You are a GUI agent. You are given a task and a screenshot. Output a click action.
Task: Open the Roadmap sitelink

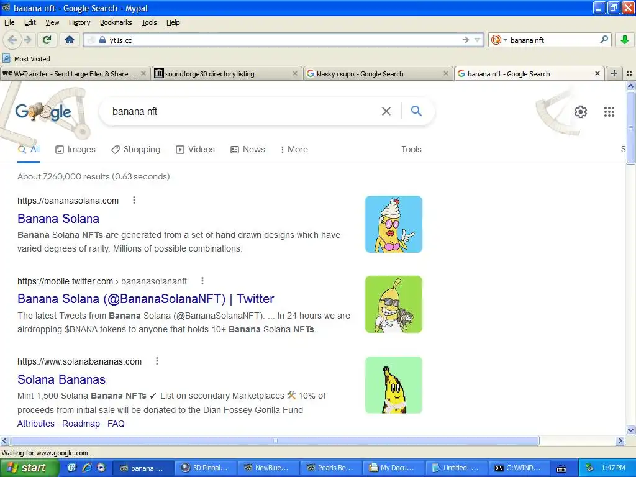pos(81,424)
